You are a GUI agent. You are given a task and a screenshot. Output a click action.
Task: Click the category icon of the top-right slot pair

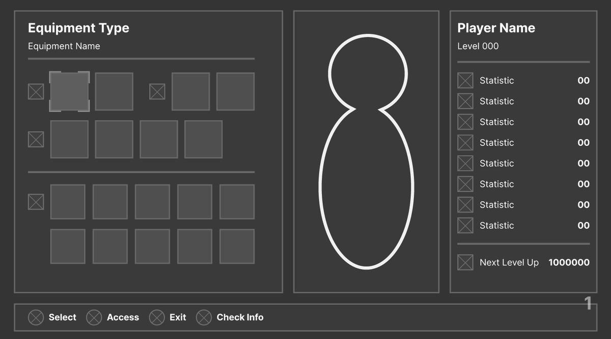point(157,91)
